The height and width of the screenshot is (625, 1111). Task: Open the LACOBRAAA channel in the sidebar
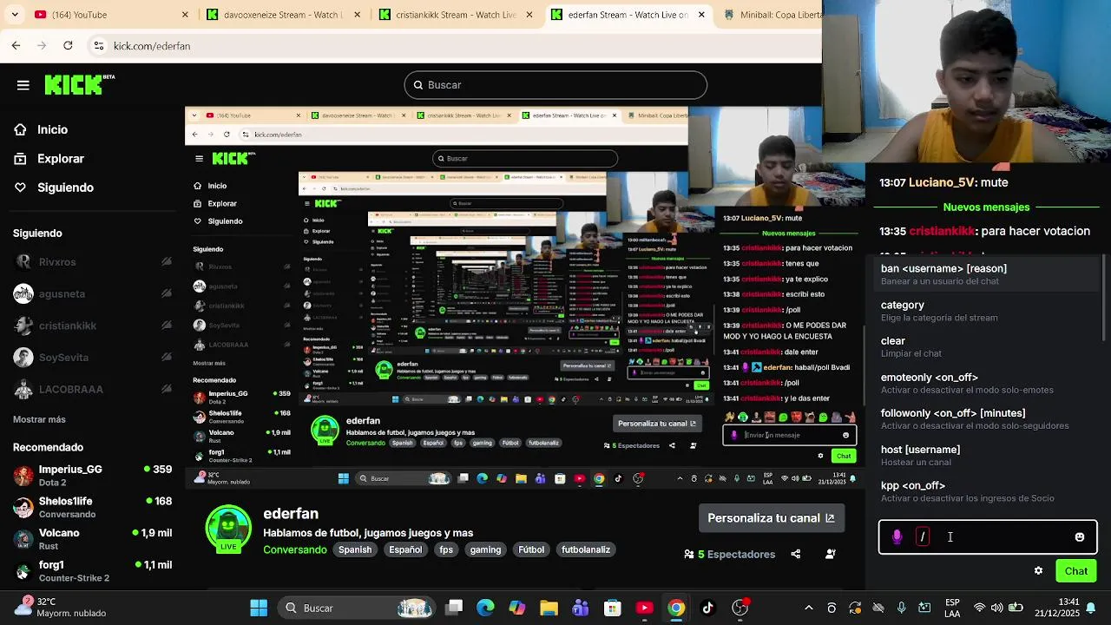pyautogui.click(x=91, y=389)
